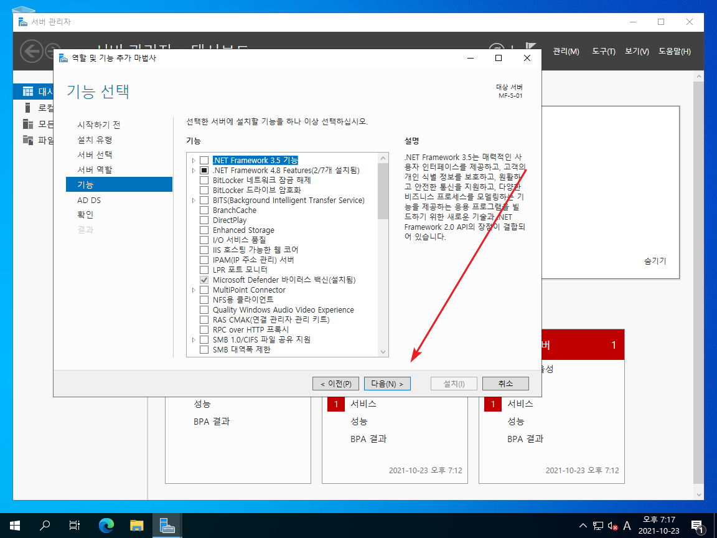The width and height of the screenshot is (717, 538).
Task: Tick the Enhanced Storage checkbox
Action: pyautogui.click(x=204, y=230)
